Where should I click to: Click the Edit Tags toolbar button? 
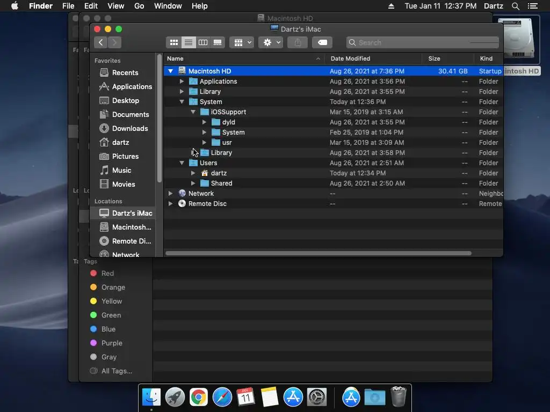[x=322, y=42]
